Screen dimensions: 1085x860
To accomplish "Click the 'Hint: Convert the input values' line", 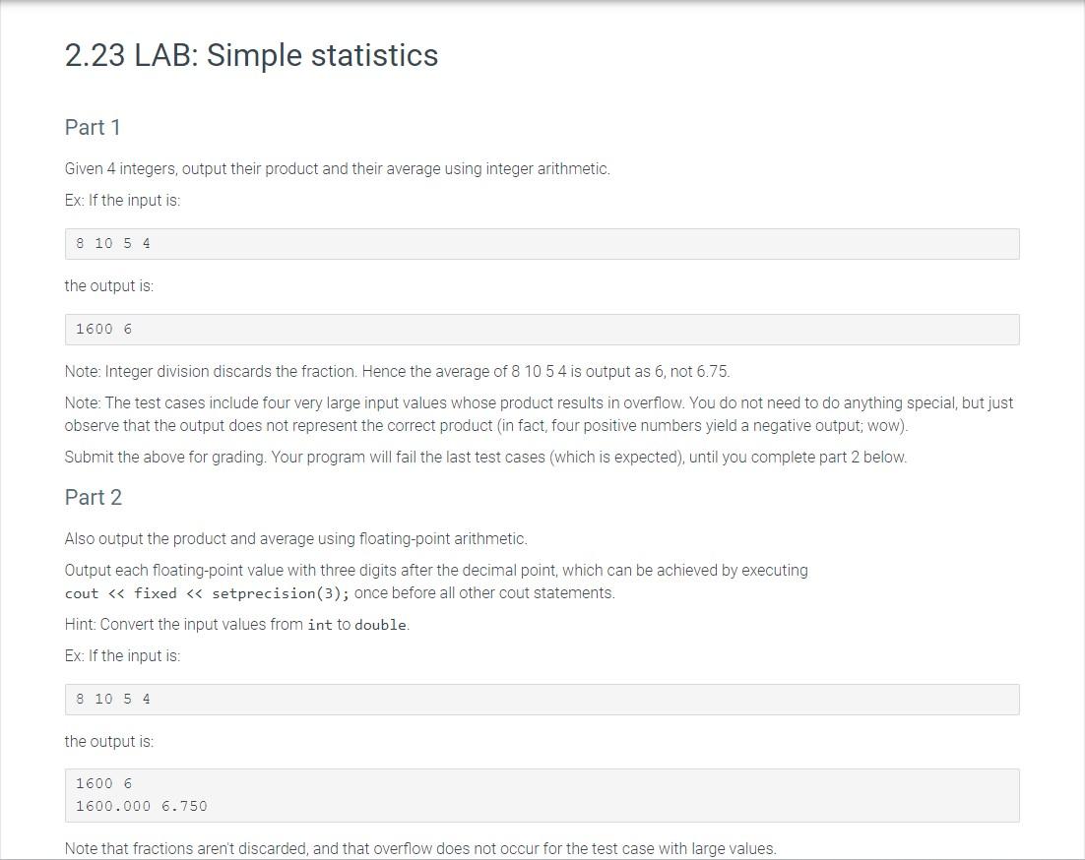I will click(x=237, y=625).
